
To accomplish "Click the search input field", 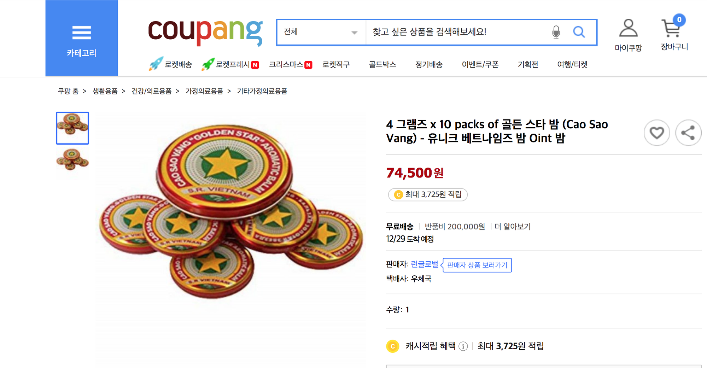I will (456, 32).
